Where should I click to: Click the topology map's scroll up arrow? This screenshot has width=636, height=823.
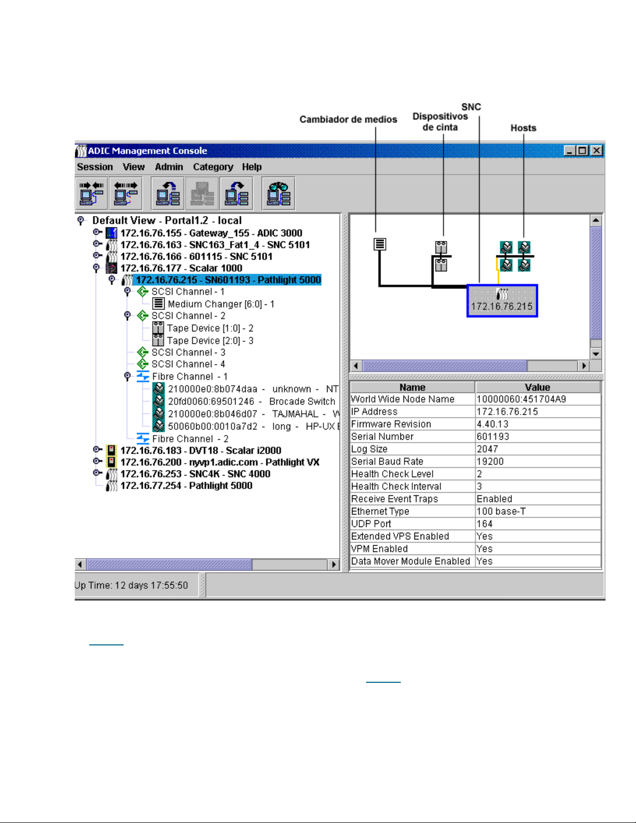596,221
